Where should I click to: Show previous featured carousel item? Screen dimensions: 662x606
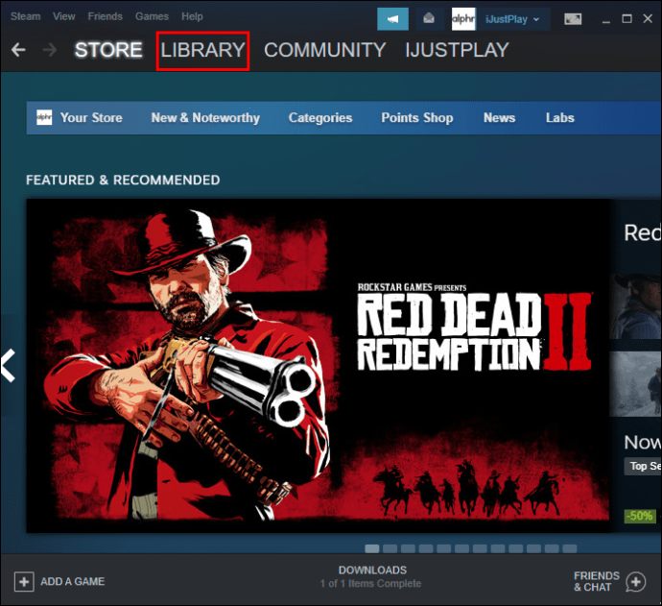click(9, 366)
